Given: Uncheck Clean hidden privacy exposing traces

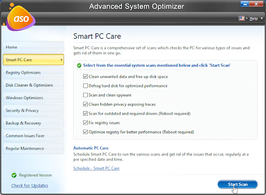Looking at the screenshot, I should pos(85,104).
